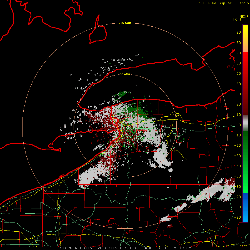This screenshot has width=250, height=250.
Task: Click the 50 NMI range ring label
Action: (125, 74)
